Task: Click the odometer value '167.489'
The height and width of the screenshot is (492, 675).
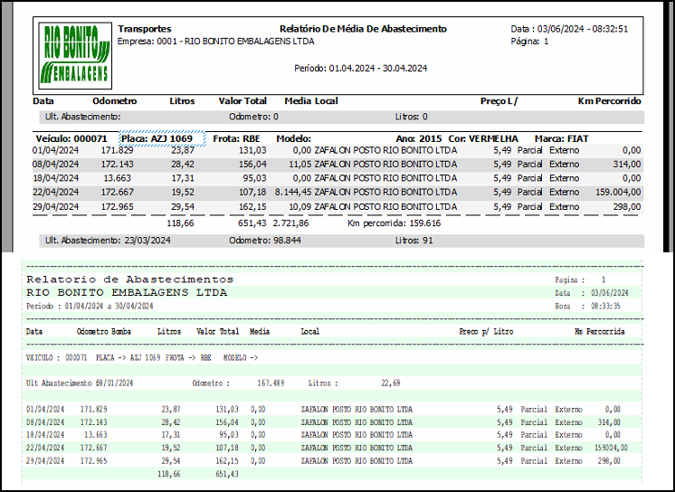Action: 271,383
